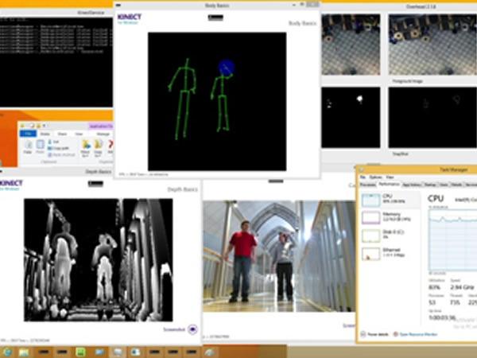This screenshot has height=358, width=477.
Task: Click the green skeleton display in Body Basics
Action: pos(217,101)
